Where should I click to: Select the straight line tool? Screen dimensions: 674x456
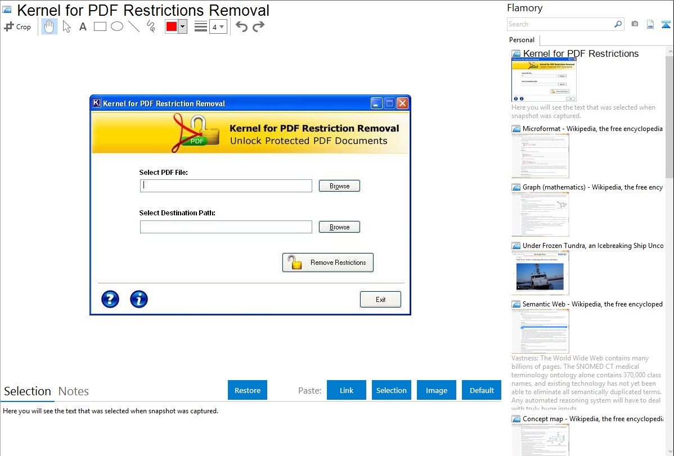tap(134, 26)
